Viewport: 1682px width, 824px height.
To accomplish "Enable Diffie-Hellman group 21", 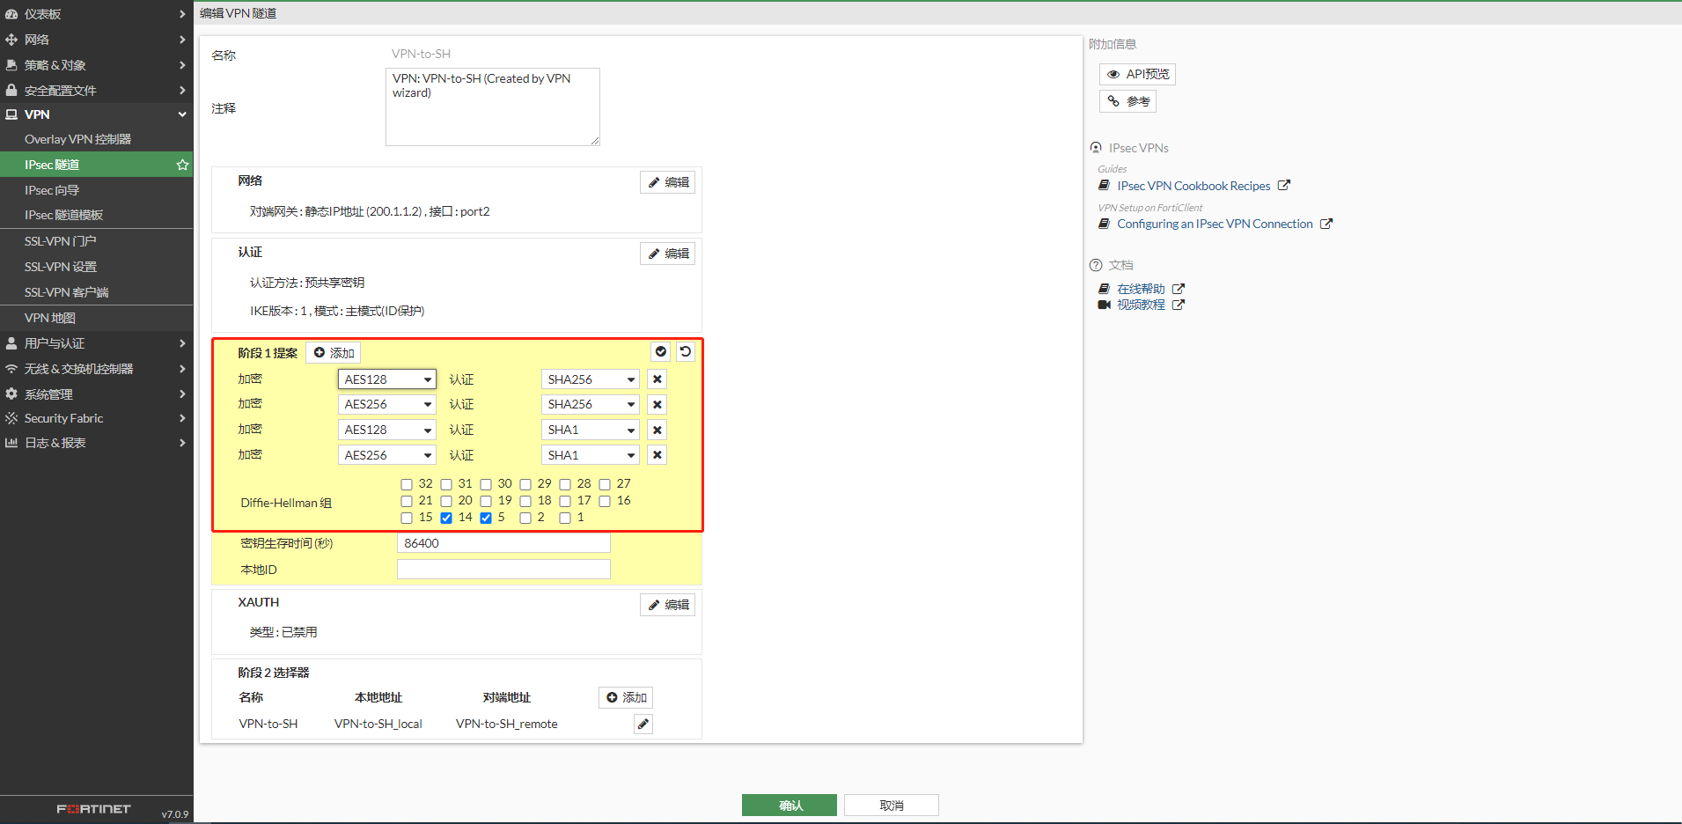I will pos(407,501).
